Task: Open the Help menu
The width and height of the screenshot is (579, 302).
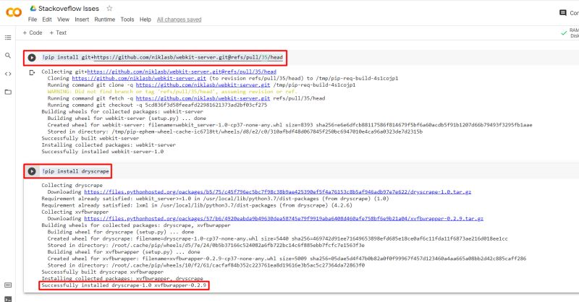Action: 145,20
